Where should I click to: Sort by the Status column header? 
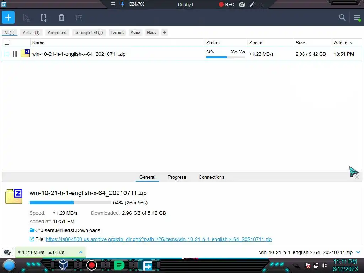pos(225,43)
